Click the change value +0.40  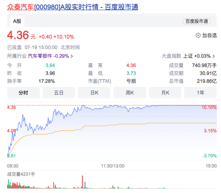click(x=45, y=37)
